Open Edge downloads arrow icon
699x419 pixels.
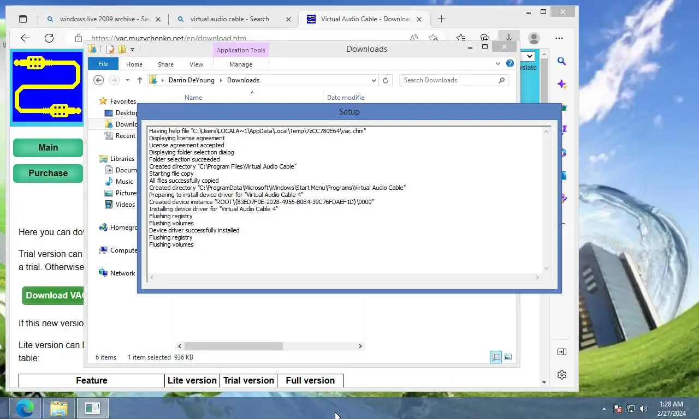[x=508, y=38]
